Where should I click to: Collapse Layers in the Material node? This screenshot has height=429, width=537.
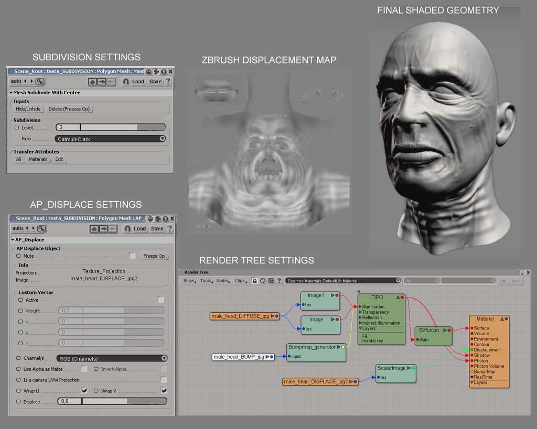tap(472, 382)
